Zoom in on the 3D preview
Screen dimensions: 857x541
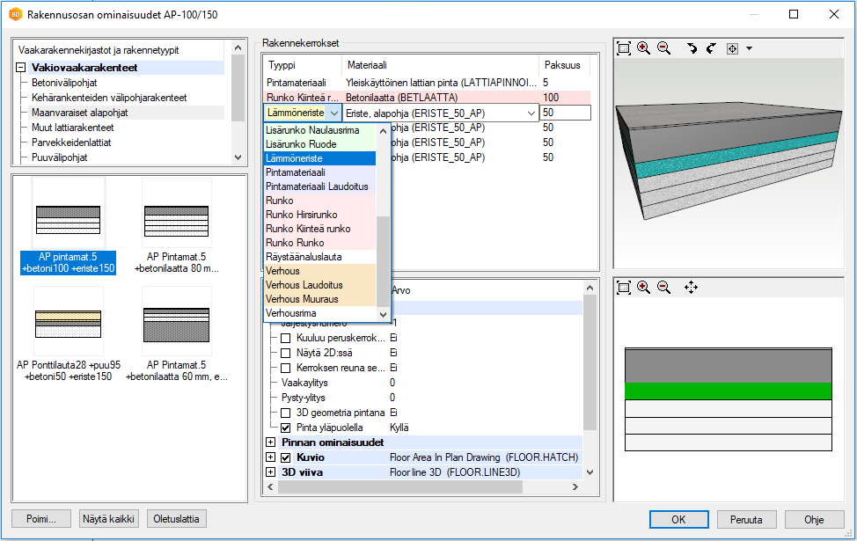[x=644, y=48]
